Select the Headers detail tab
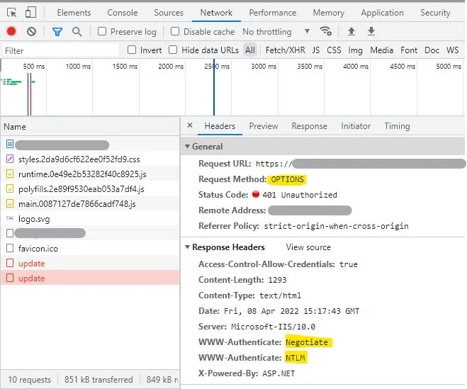 (220, 126)
